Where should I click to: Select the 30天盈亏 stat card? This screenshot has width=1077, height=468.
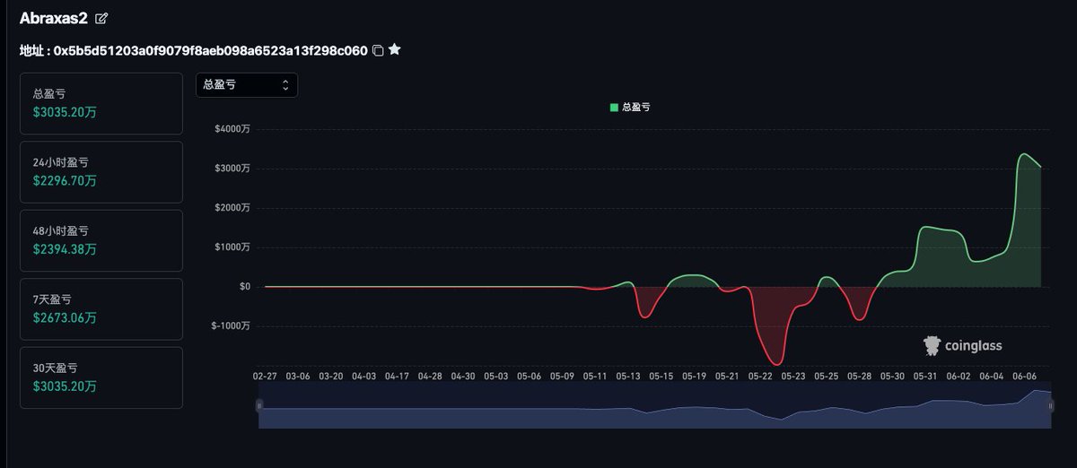click(101, 377)
